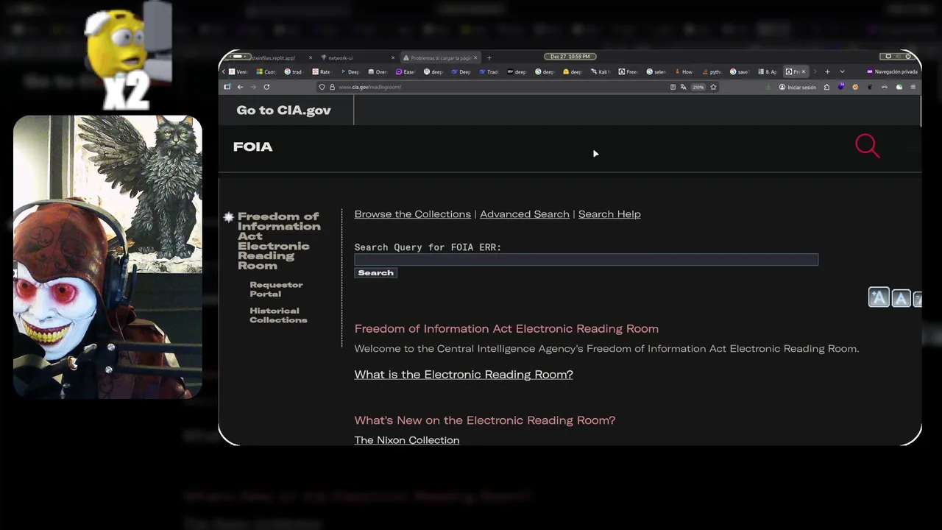Switch to the Ease tab

pos(406,71)
